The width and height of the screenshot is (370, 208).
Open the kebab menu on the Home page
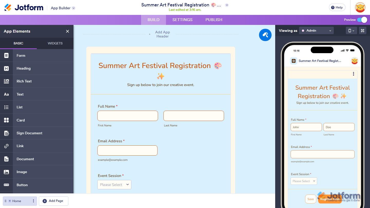tap(34, 201)
